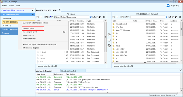This screenshot has height=97, width=183.
Task: Select the Access Denied folder in FTP list
Action: point(121,24)
